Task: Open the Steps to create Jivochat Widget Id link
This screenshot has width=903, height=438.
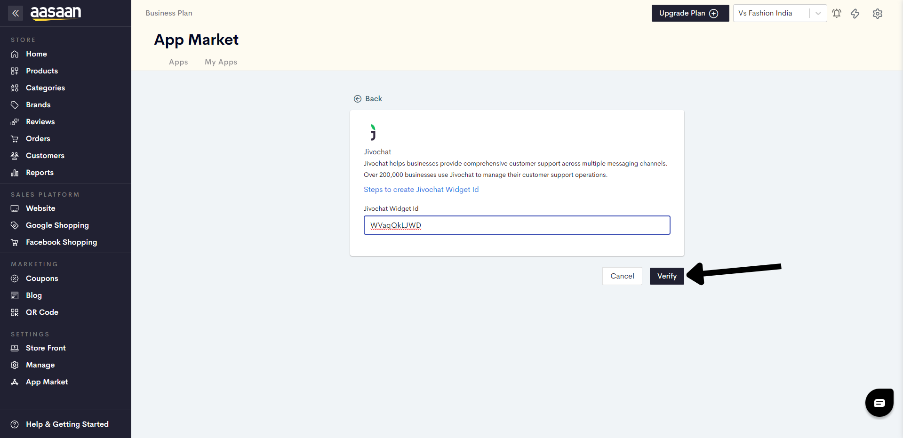Action: coord(421,190)
